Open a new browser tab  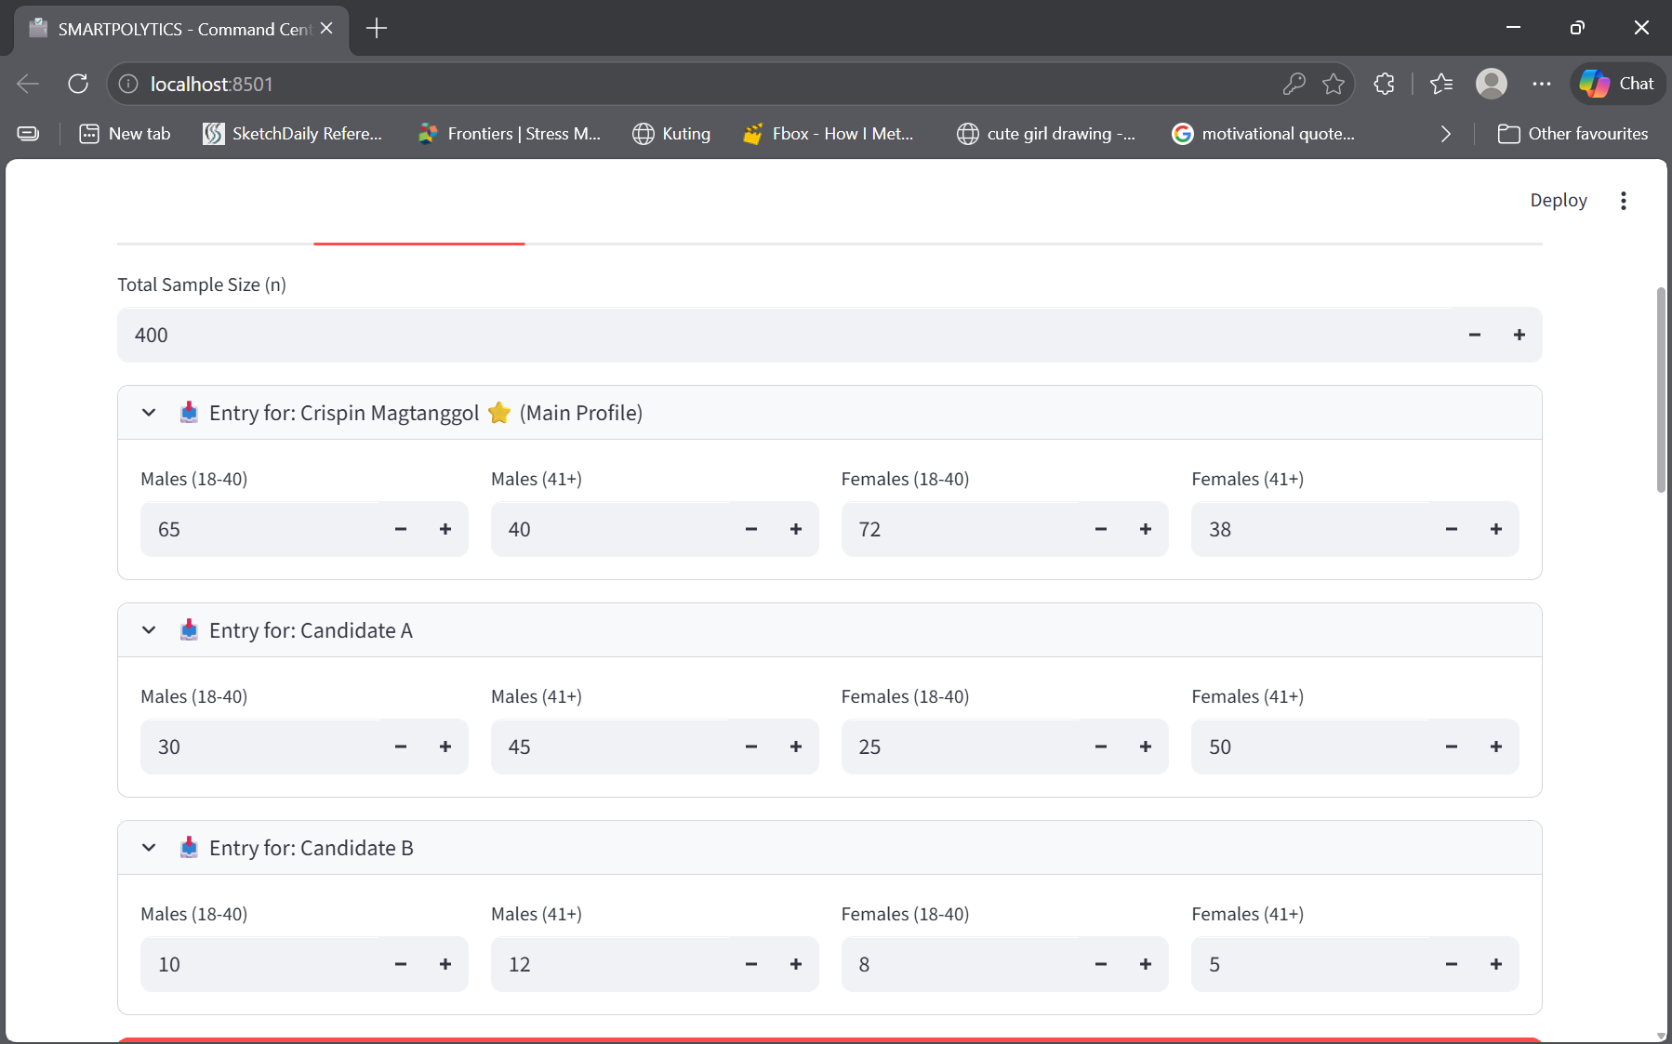377,29
